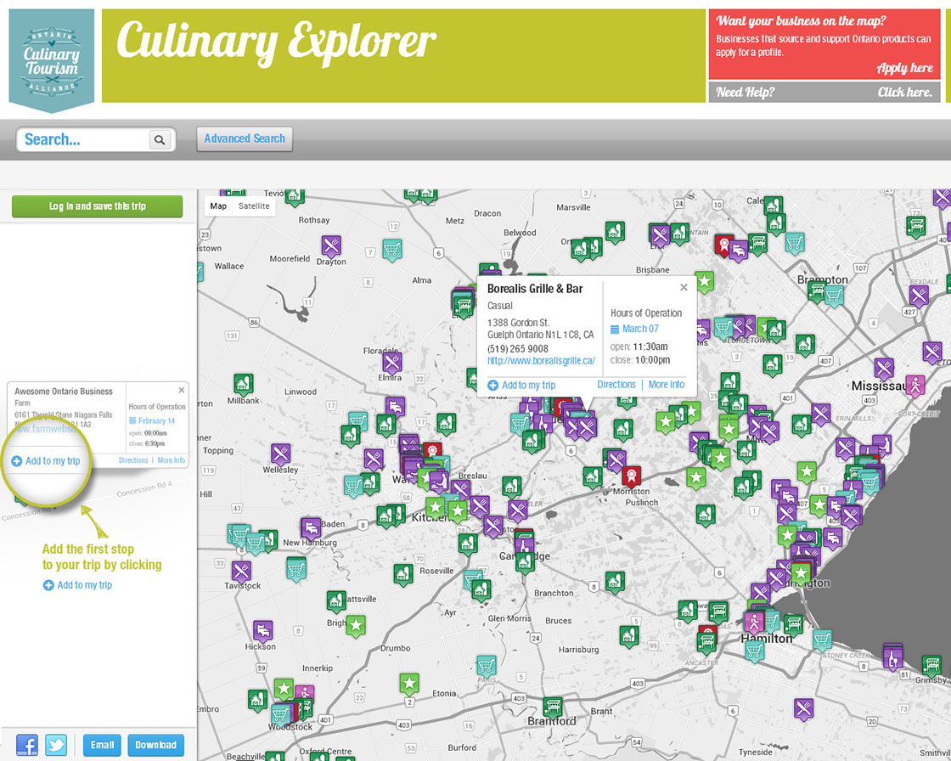The height and width of the screenshot is (761, 951).
Task: Click the purple restaurant marker near Wellesley
Action: click(280, 454)
